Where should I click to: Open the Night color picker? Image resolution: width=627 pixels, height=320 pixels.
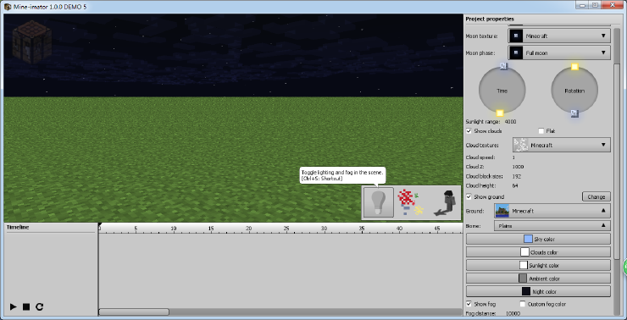pos(538,291)
